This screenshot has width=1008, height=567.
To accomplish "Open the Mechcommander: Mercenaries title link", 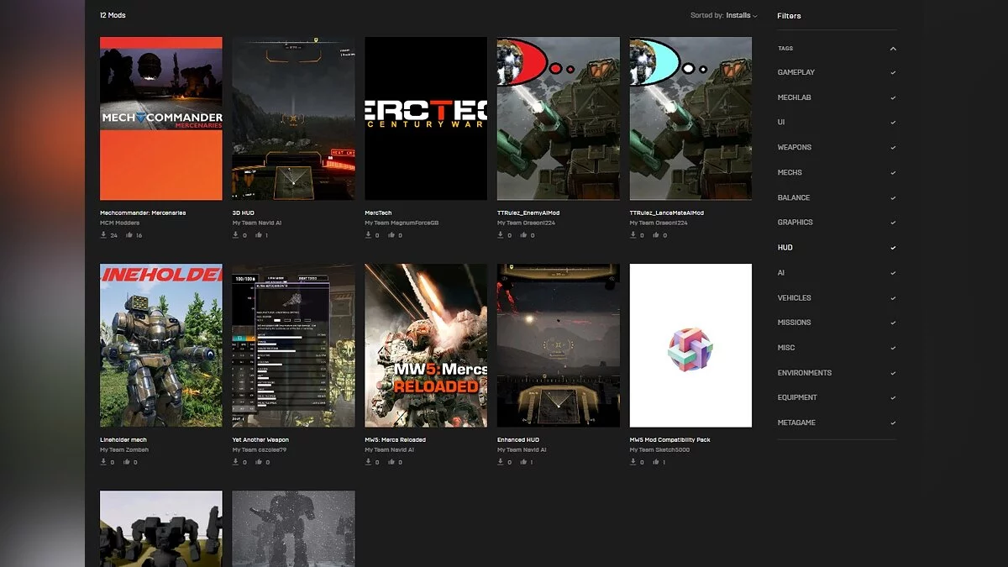I will [x=143, y=213].
